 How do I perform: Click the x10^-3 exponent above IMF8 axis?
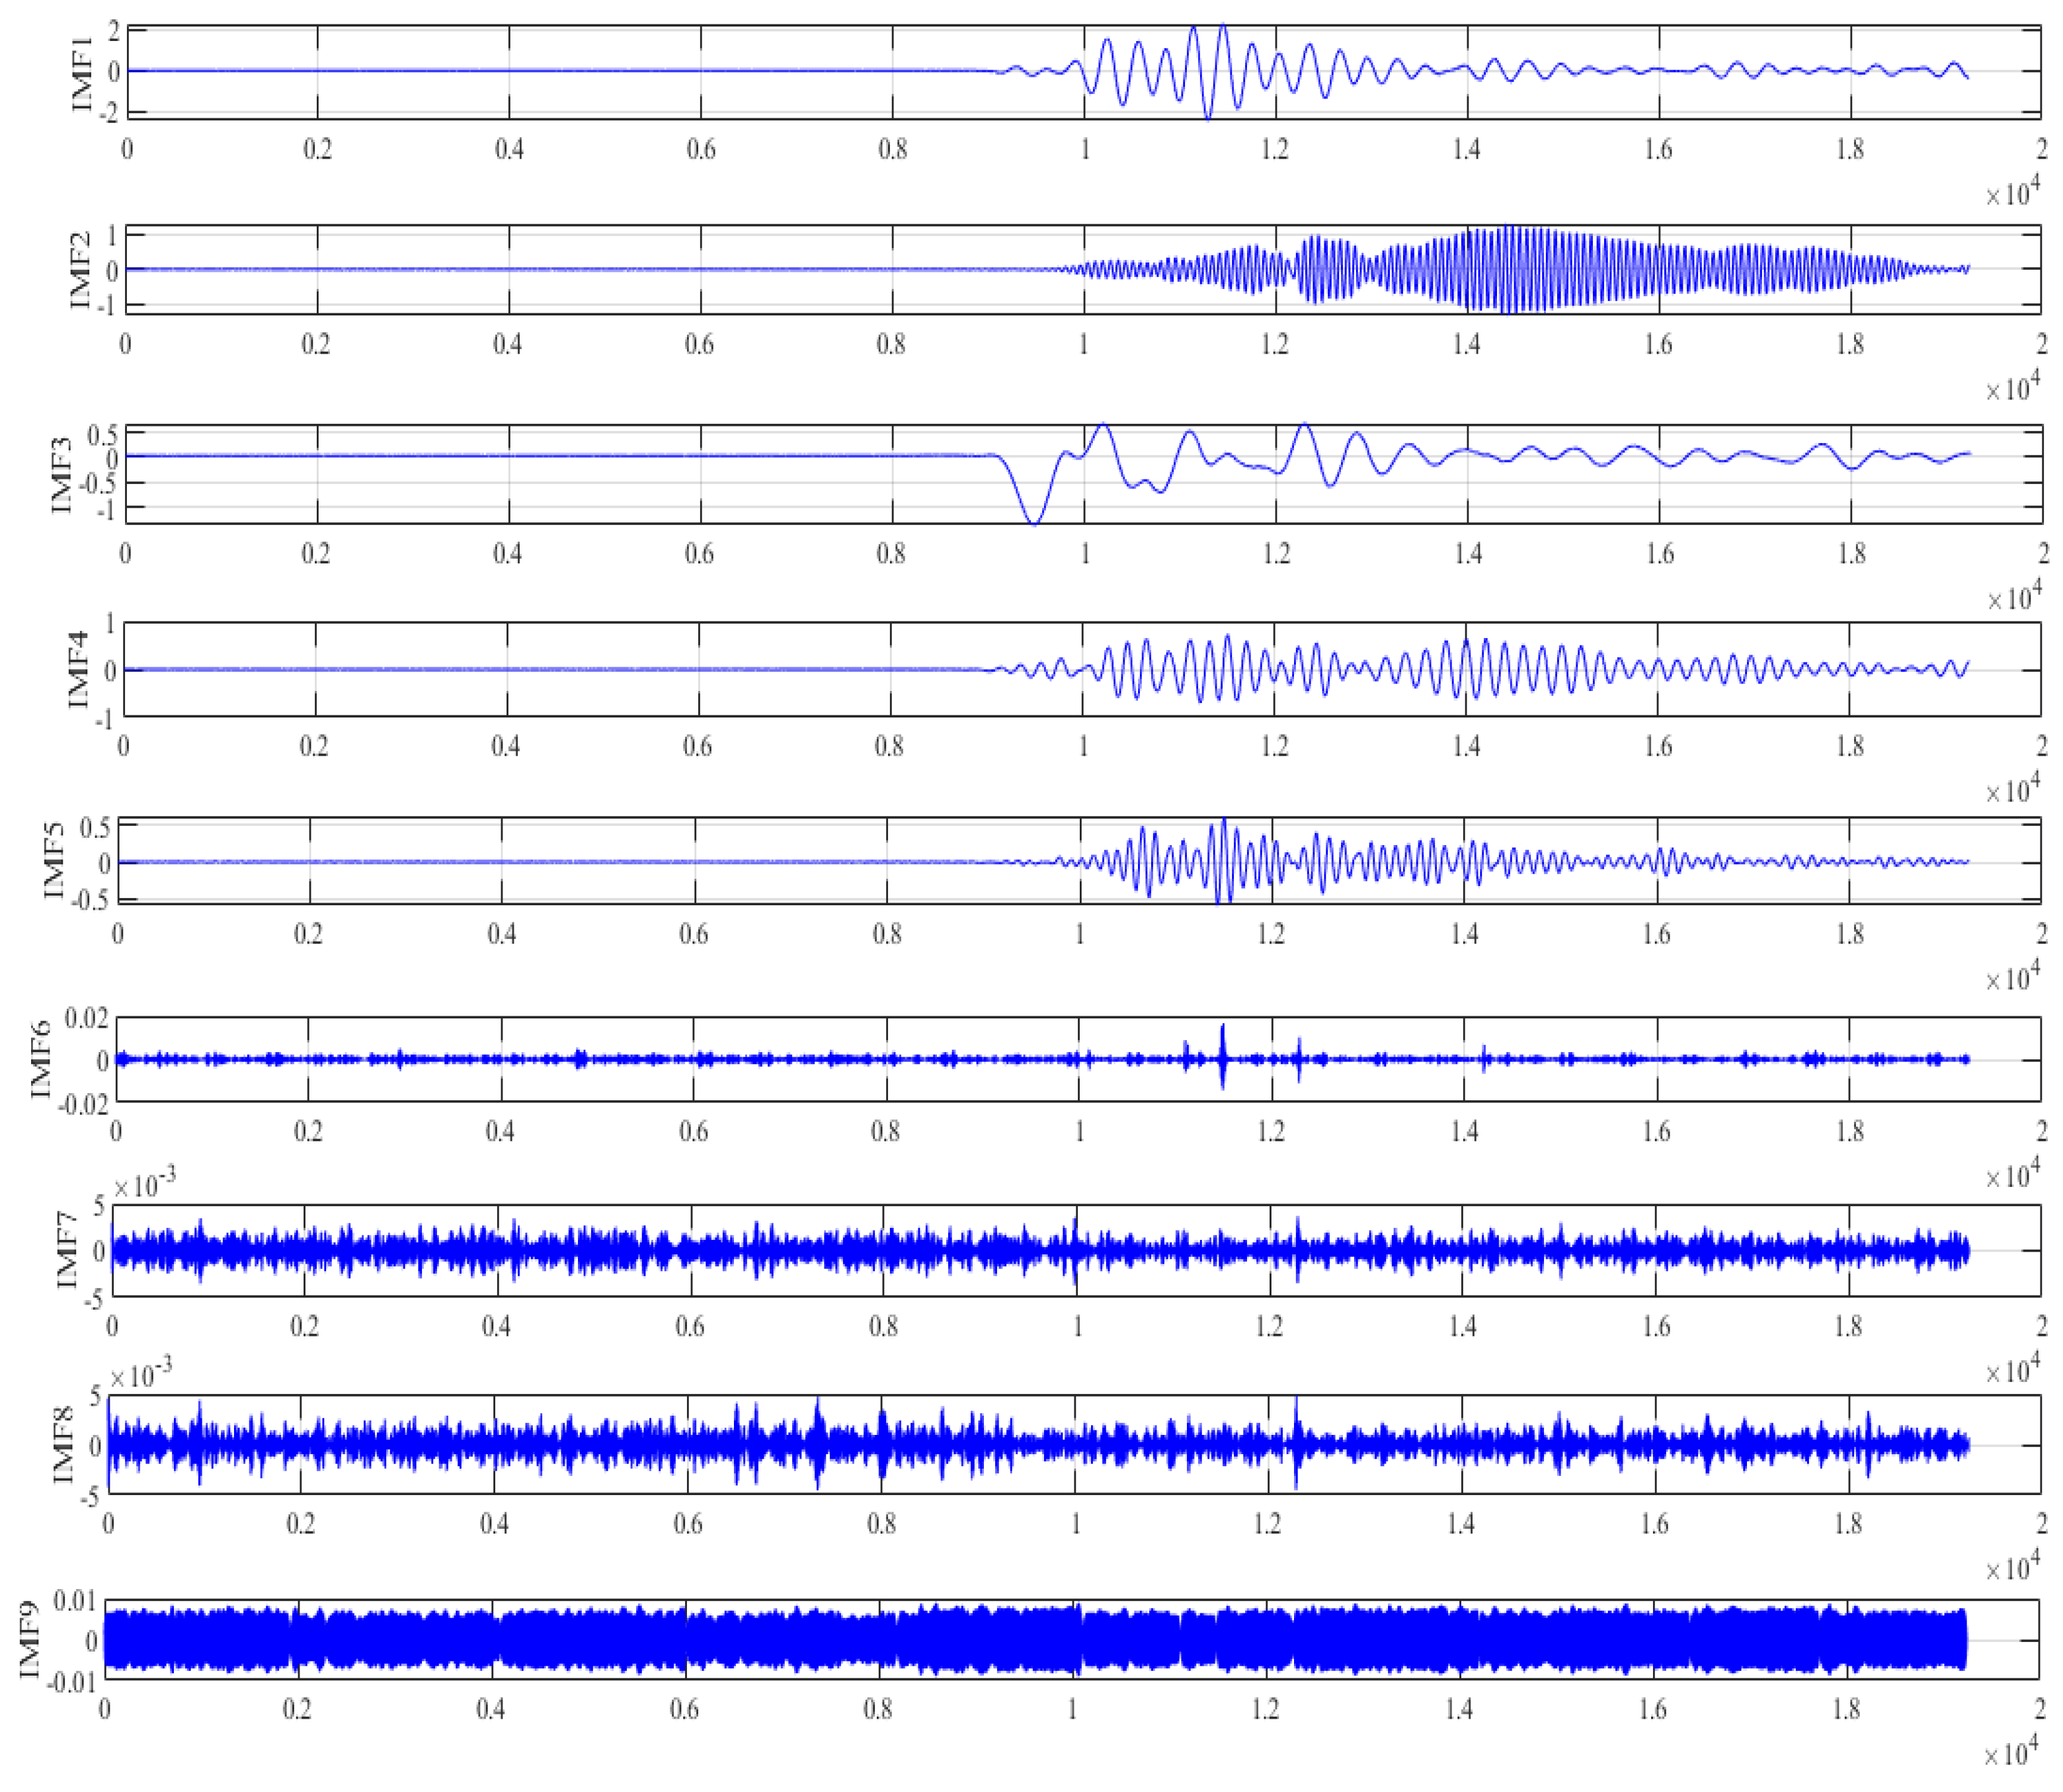coord(141,1375)
